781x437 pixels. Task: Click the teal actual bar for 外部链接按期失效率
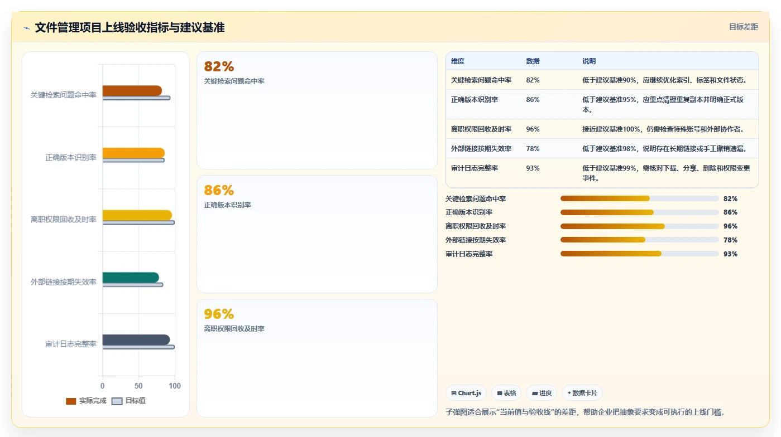(131, 278)
